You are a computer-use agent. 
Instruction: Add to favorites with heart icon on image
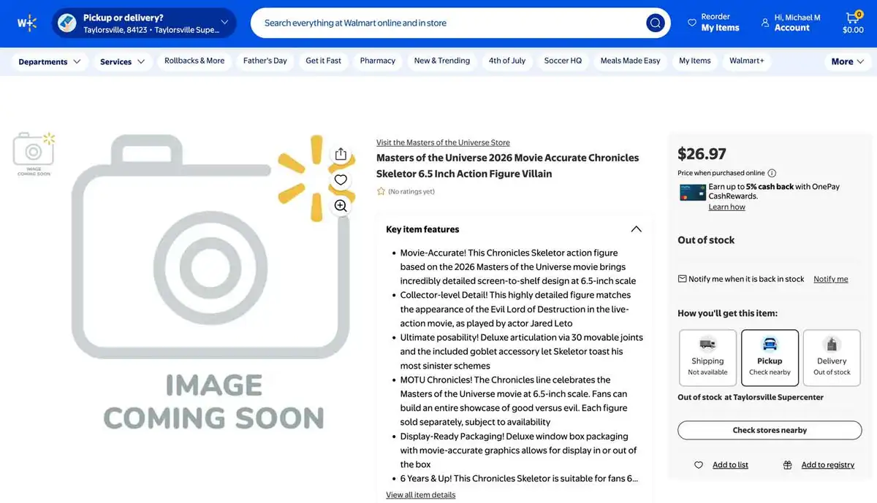pyautogui.click(x=341, y=180)
